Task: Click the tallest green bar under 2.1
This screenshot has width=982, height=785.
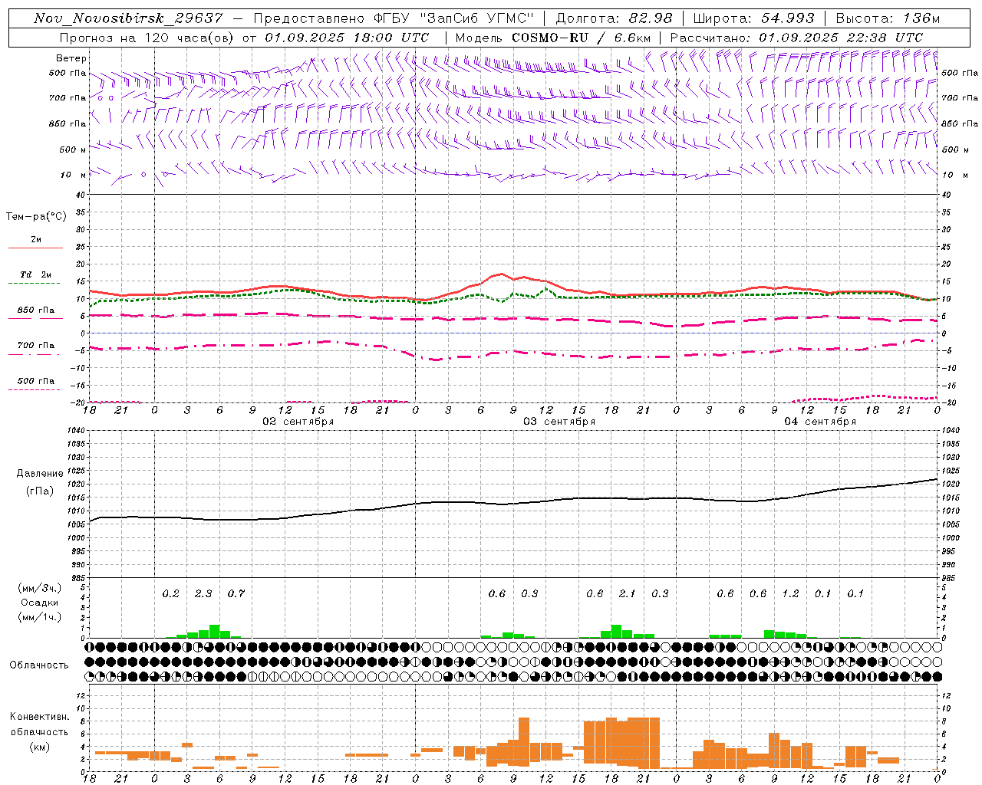Action: coord(616,632)
